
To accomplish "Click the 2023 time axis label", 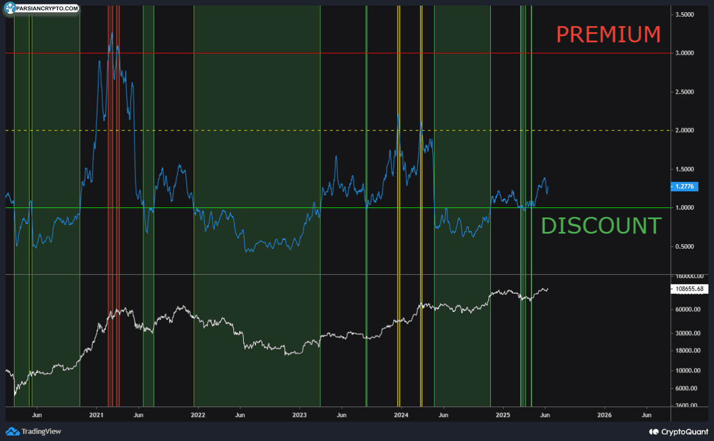I will 300,415.
